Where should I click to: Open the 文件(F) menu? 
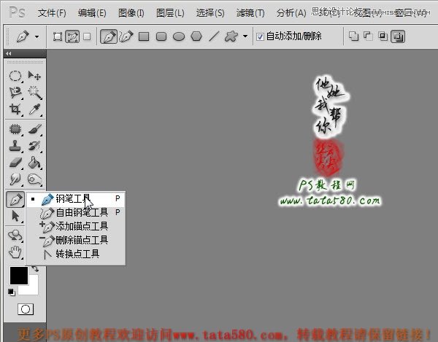pos(52,13)
